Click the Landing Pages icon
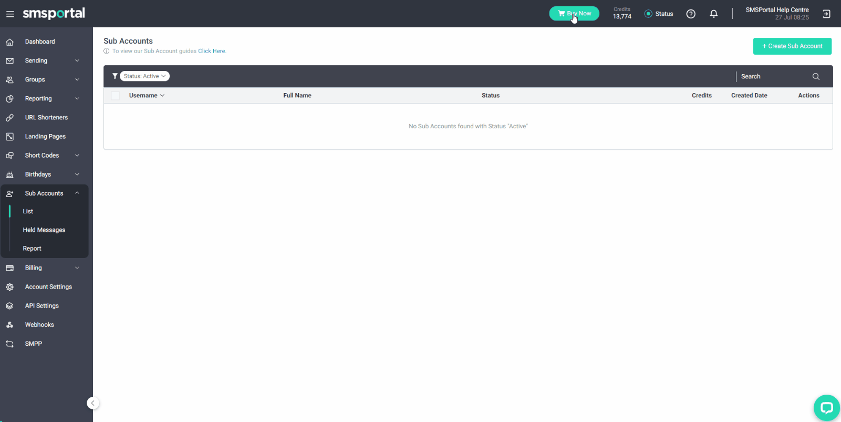 click(9, 137)
